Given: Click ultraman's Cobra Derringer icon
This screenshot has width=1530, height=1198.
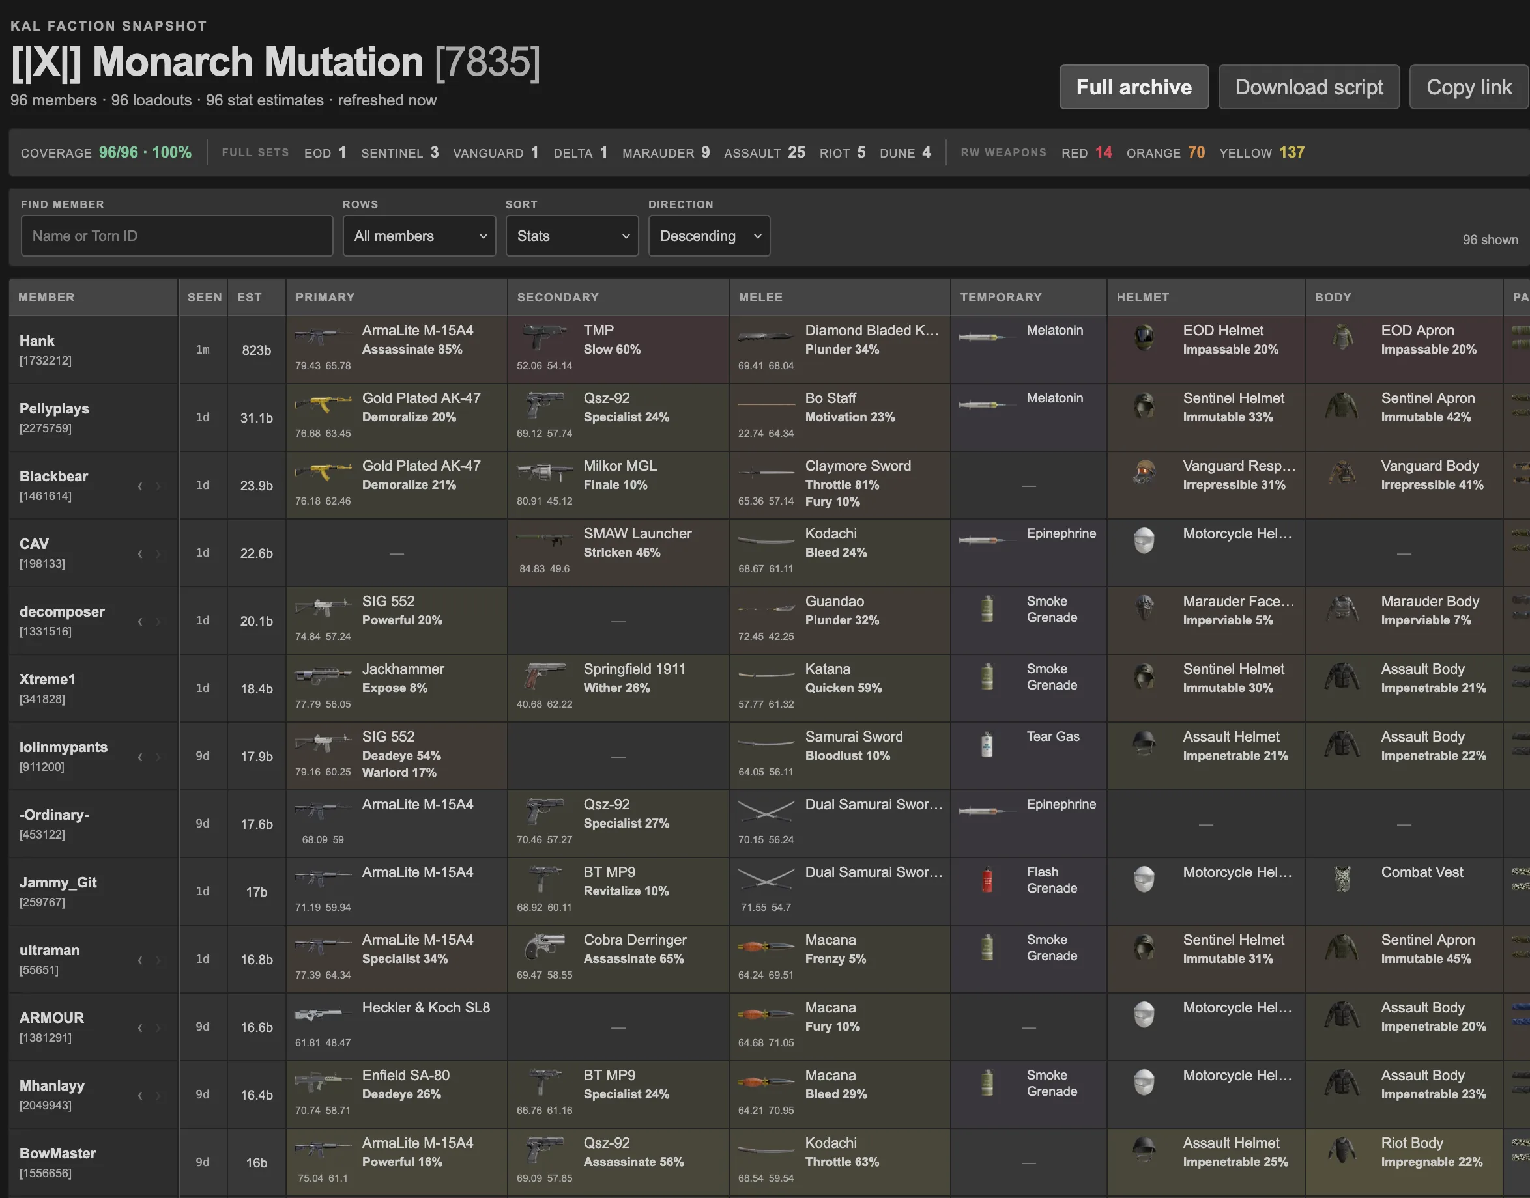Looking at the screenshot, I should coord(545,947).
